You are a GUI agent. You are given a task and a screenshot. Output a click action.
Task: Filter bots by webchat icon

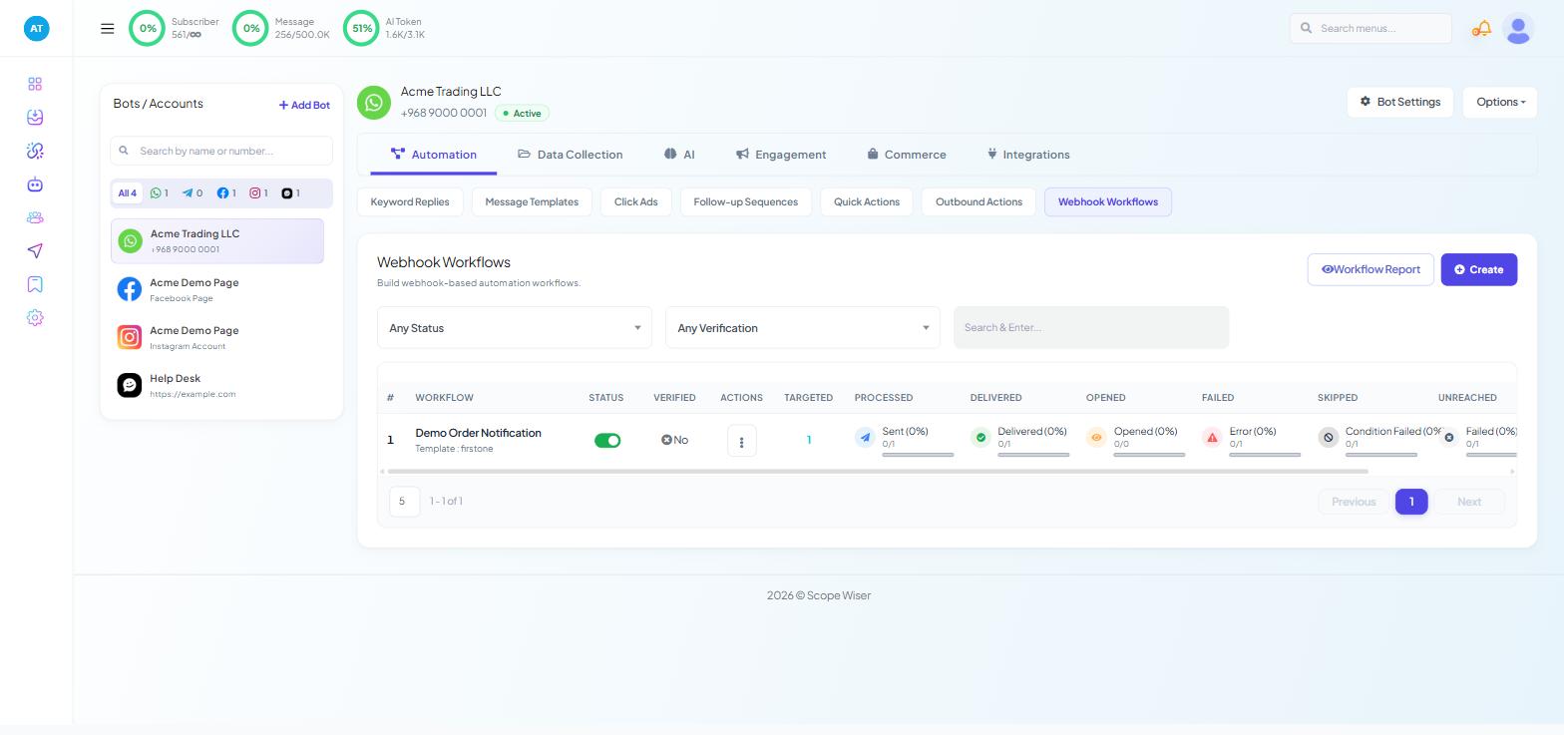pos(291,193)
